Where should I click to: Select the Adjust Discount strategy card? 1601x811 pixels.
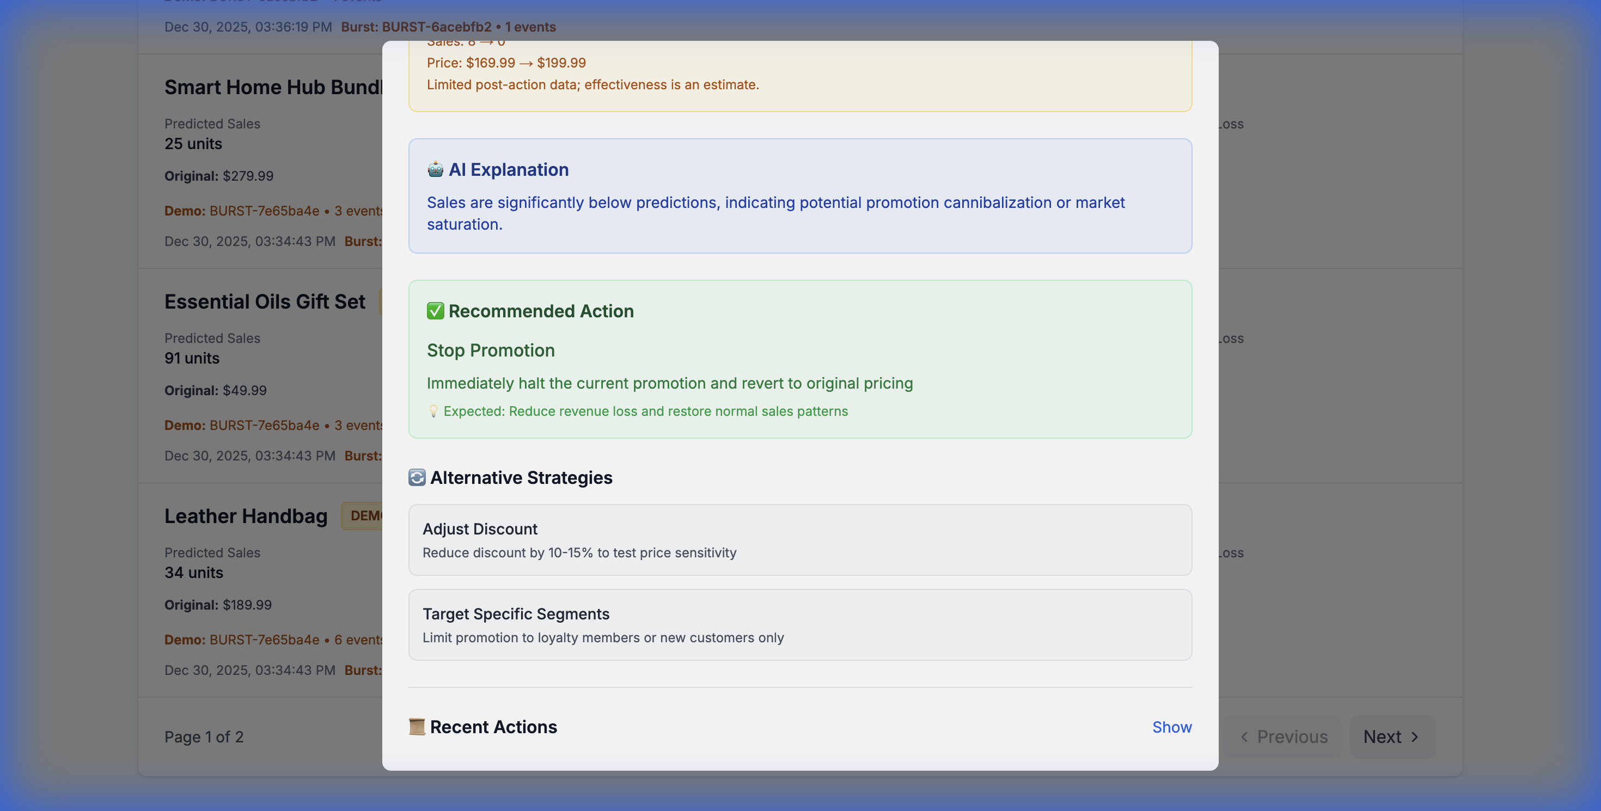pyautogui.click(x=800, y=540)
